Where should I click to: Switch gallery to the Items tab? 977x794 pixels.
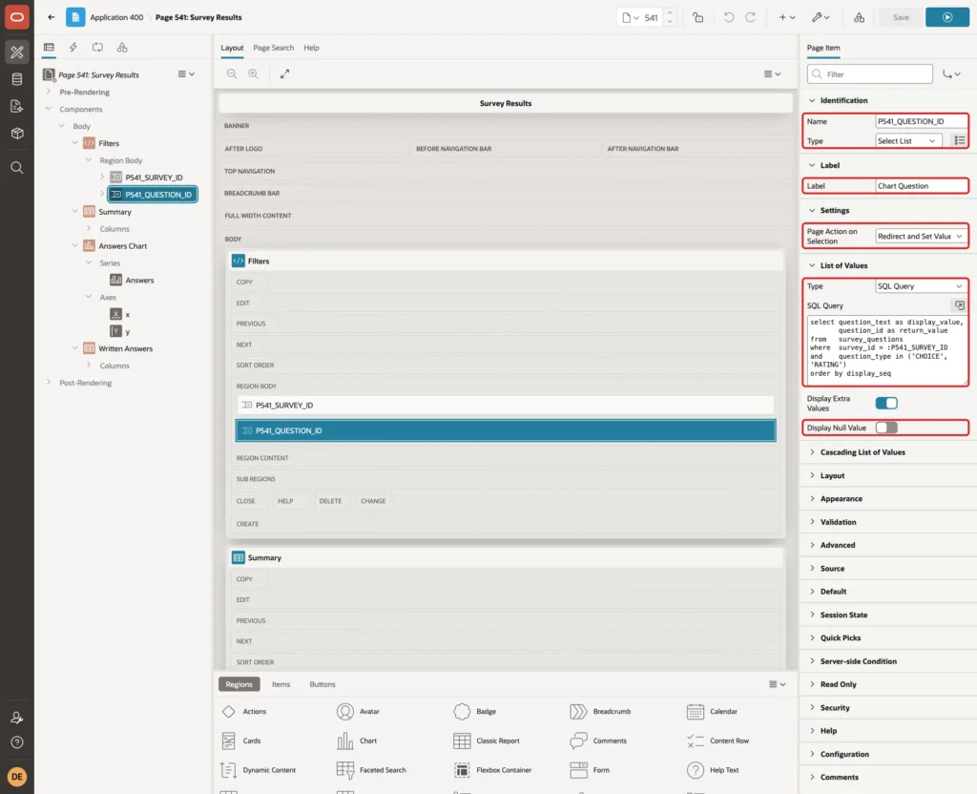coord(281,684)
